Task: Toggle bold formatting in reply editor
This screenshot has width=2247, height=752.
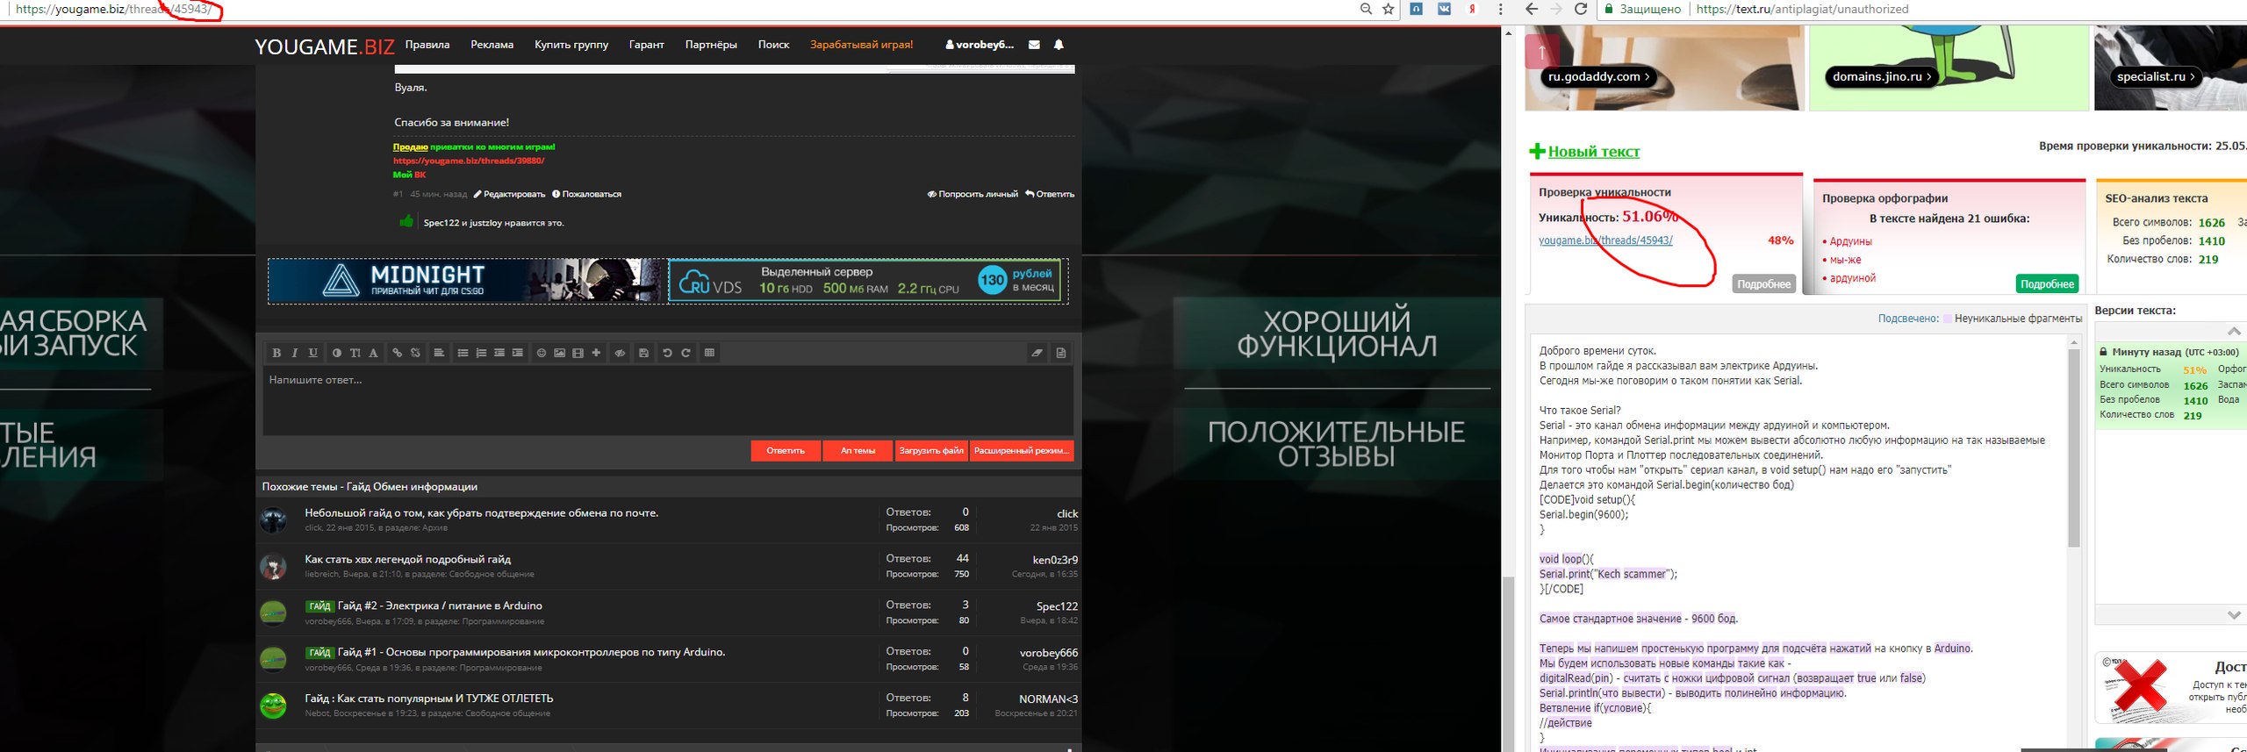Action: tap(276, 353)
